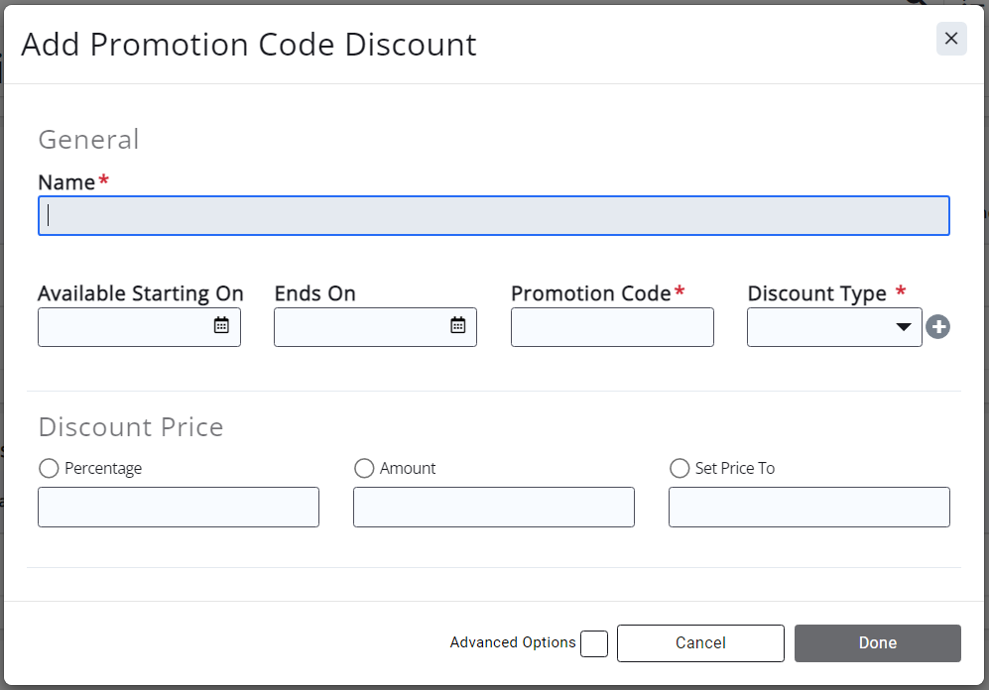Image resolution: width=989 pixels, height=690 pixels.
Task: Click the Percentage value input box
Action: pyautogui.click(x=179, y=507)
